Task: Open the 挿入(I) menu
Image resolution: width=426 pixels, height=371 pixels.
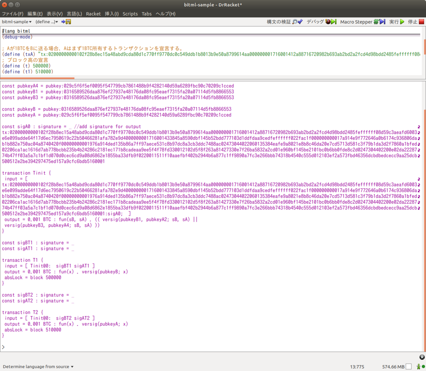Action: coord(111,14)
